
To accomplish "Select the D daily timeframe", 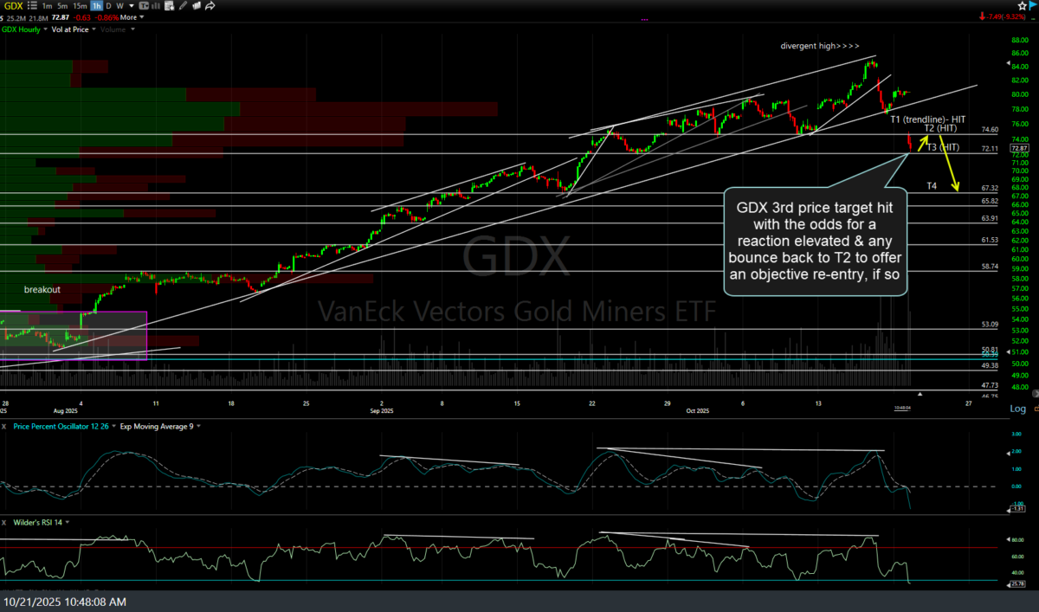I will (x=108, y=6).
